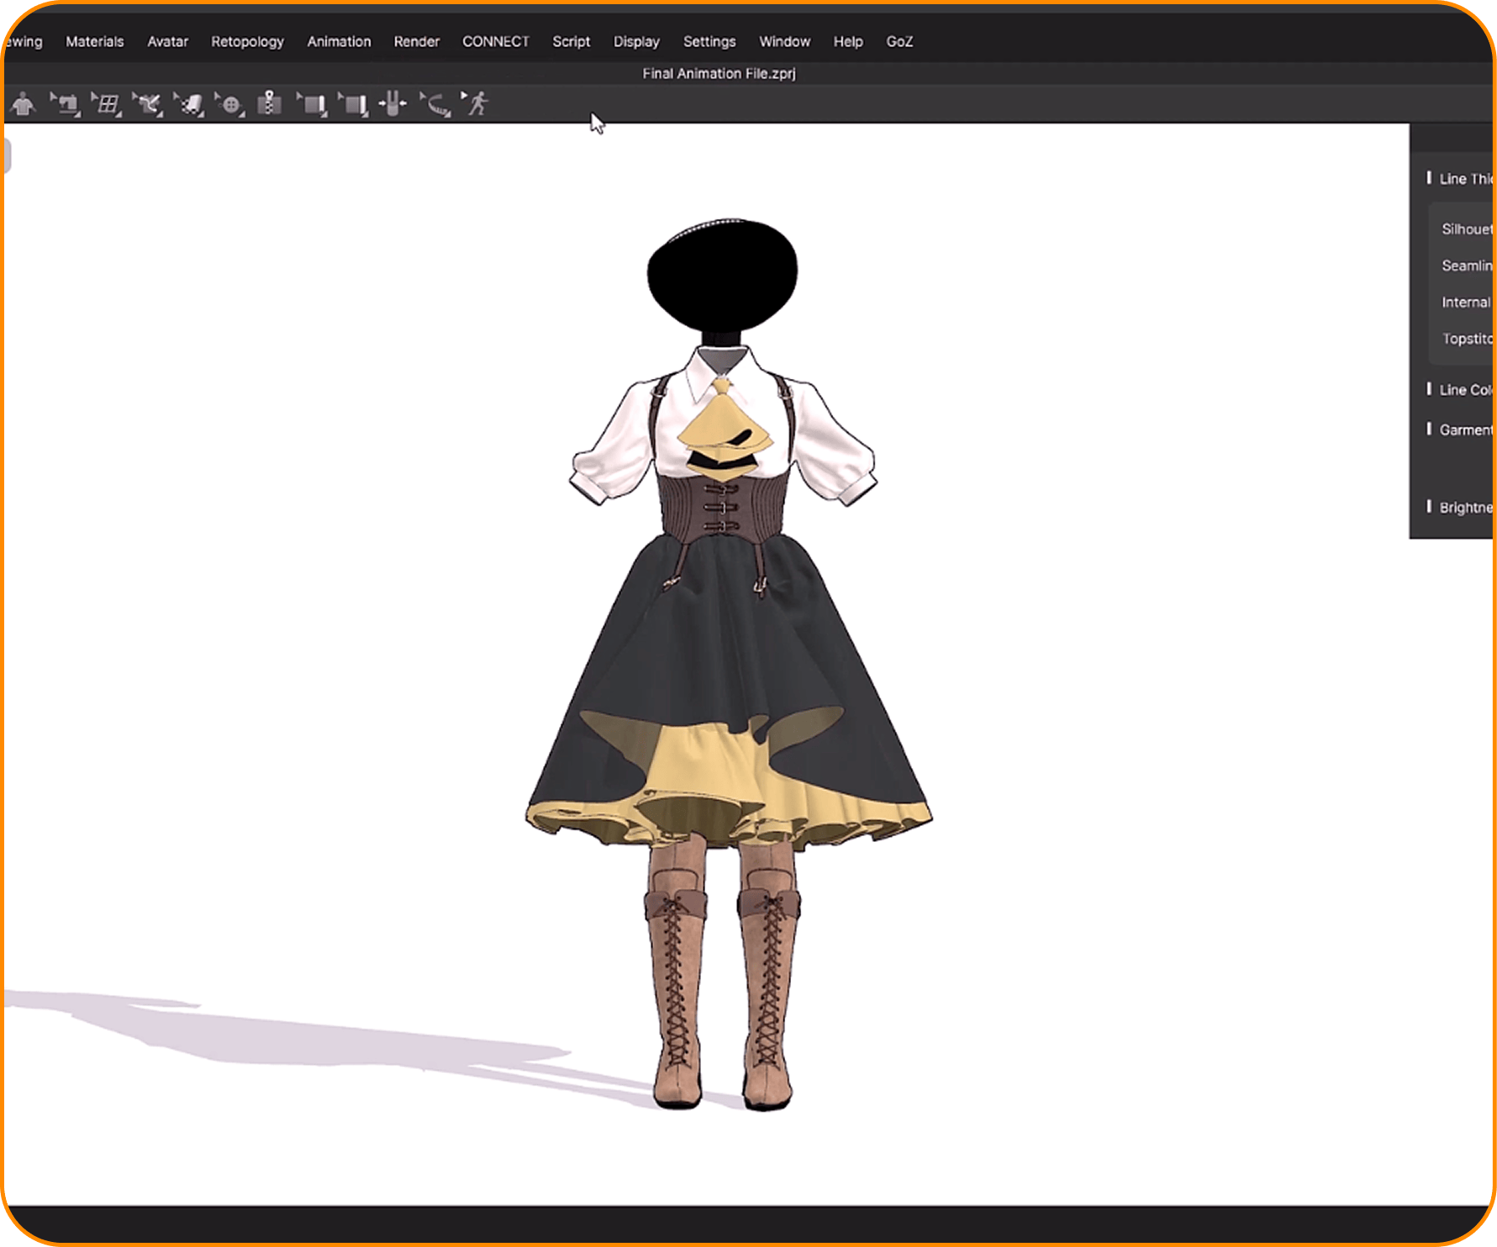This screenshot has height=1247, width=1497.
Task: Expand the Brightness section
Action: pos(1463,508)
